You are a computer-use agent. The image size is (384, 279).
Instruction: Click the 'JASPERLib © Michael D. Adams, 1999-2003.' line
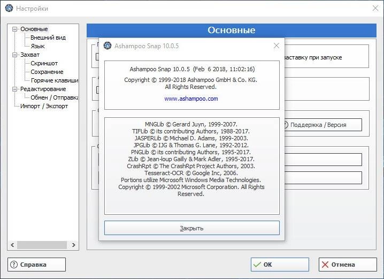click(x=191, y=138)
